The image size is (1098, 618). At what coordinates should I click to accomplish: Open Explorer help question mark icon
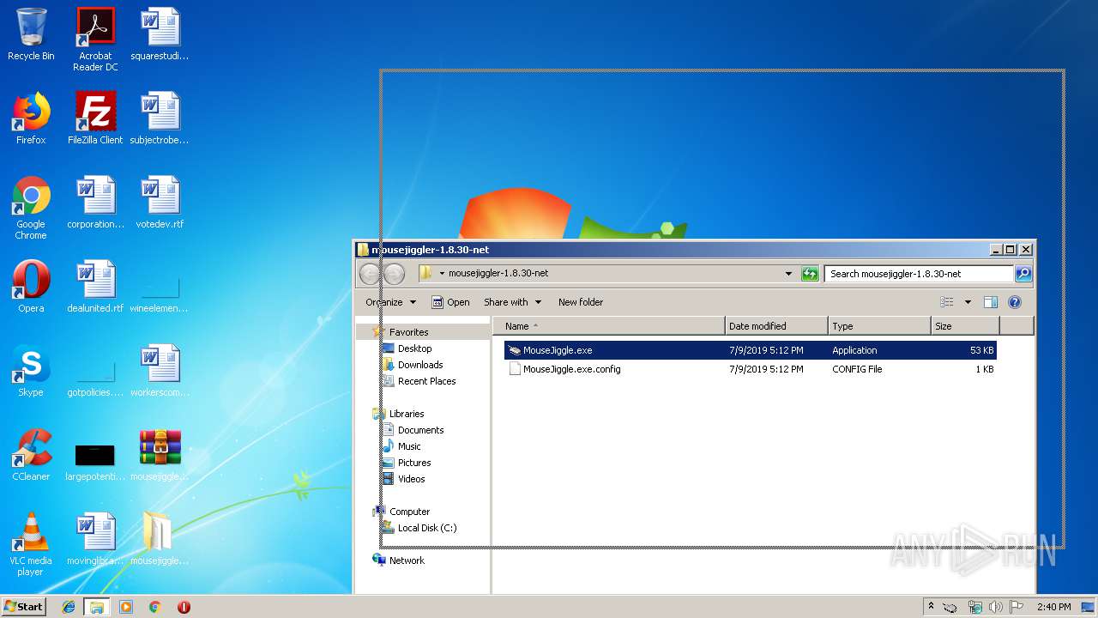(x=1015, y=302)
